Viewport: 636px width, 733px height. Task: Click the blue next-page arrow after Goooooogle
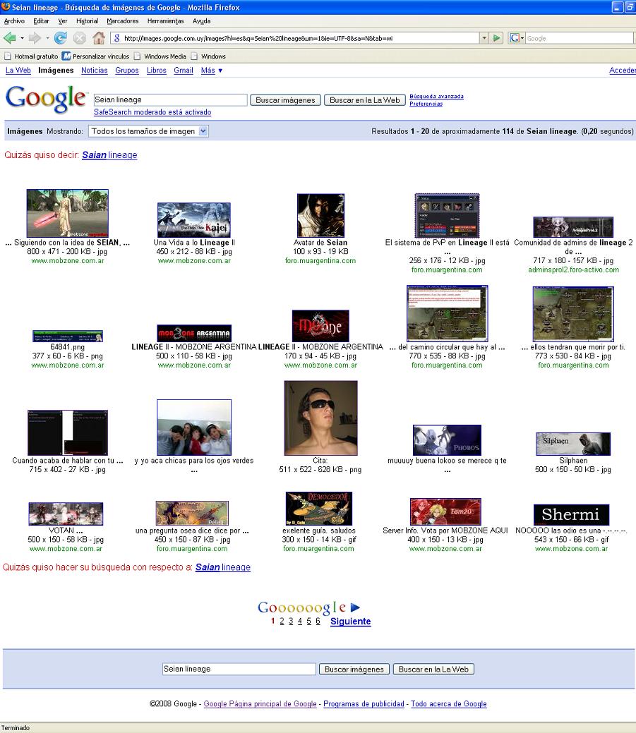[x=355, y=607]
